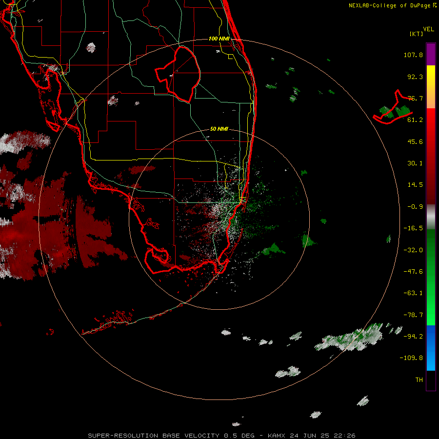Click the gray near-zero segment of color bar

click(x=431, y=217)
